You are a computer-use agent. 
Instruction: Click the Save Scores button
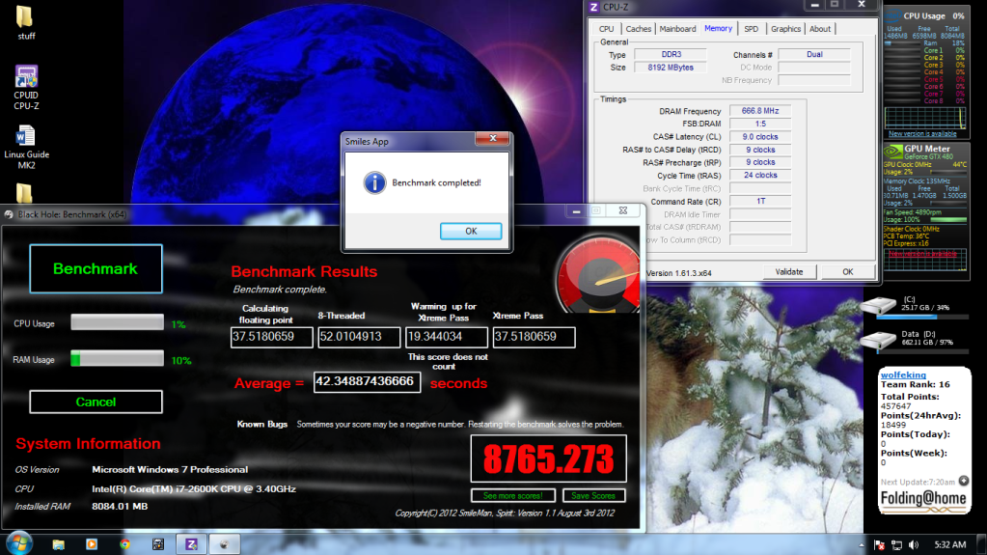pyautogui.click(x=593, y=496)
